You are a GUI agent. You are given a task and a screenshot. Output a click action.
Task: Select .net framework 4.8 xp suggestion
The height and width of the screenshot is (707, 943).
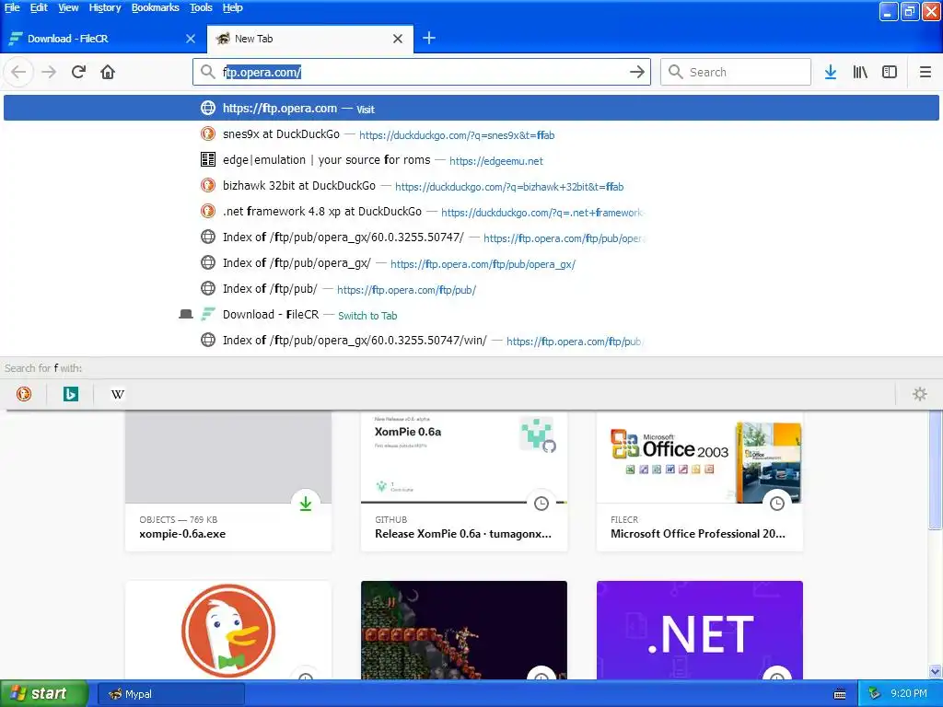pyautogui.click(x=471, y=212)
